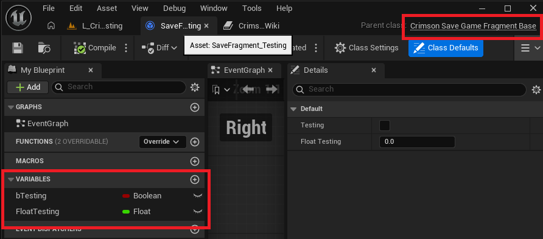This screenshot has width=543, height=239.
Task: Add a new macro
Action: (x=195, y=161)
